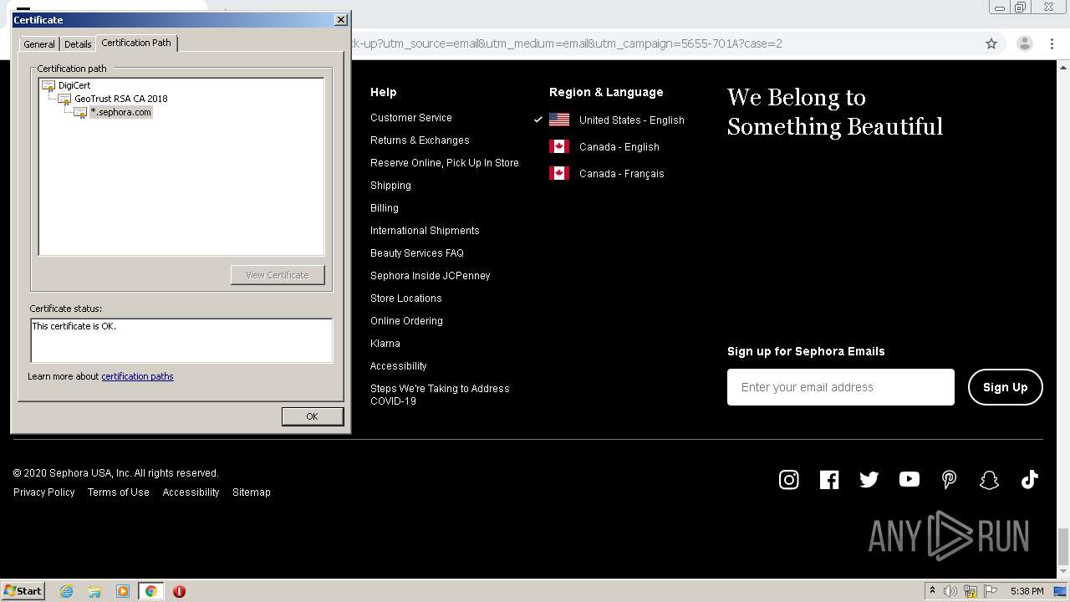Click the volume speaker tray icon
Viewport: 1070px width, 602px height.
pyautogui.click(x=950, y=591)
